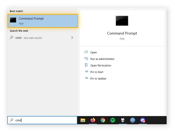Open Discord from the taskbar
This screenshot has height=132, width=175.
coord(143,120)
